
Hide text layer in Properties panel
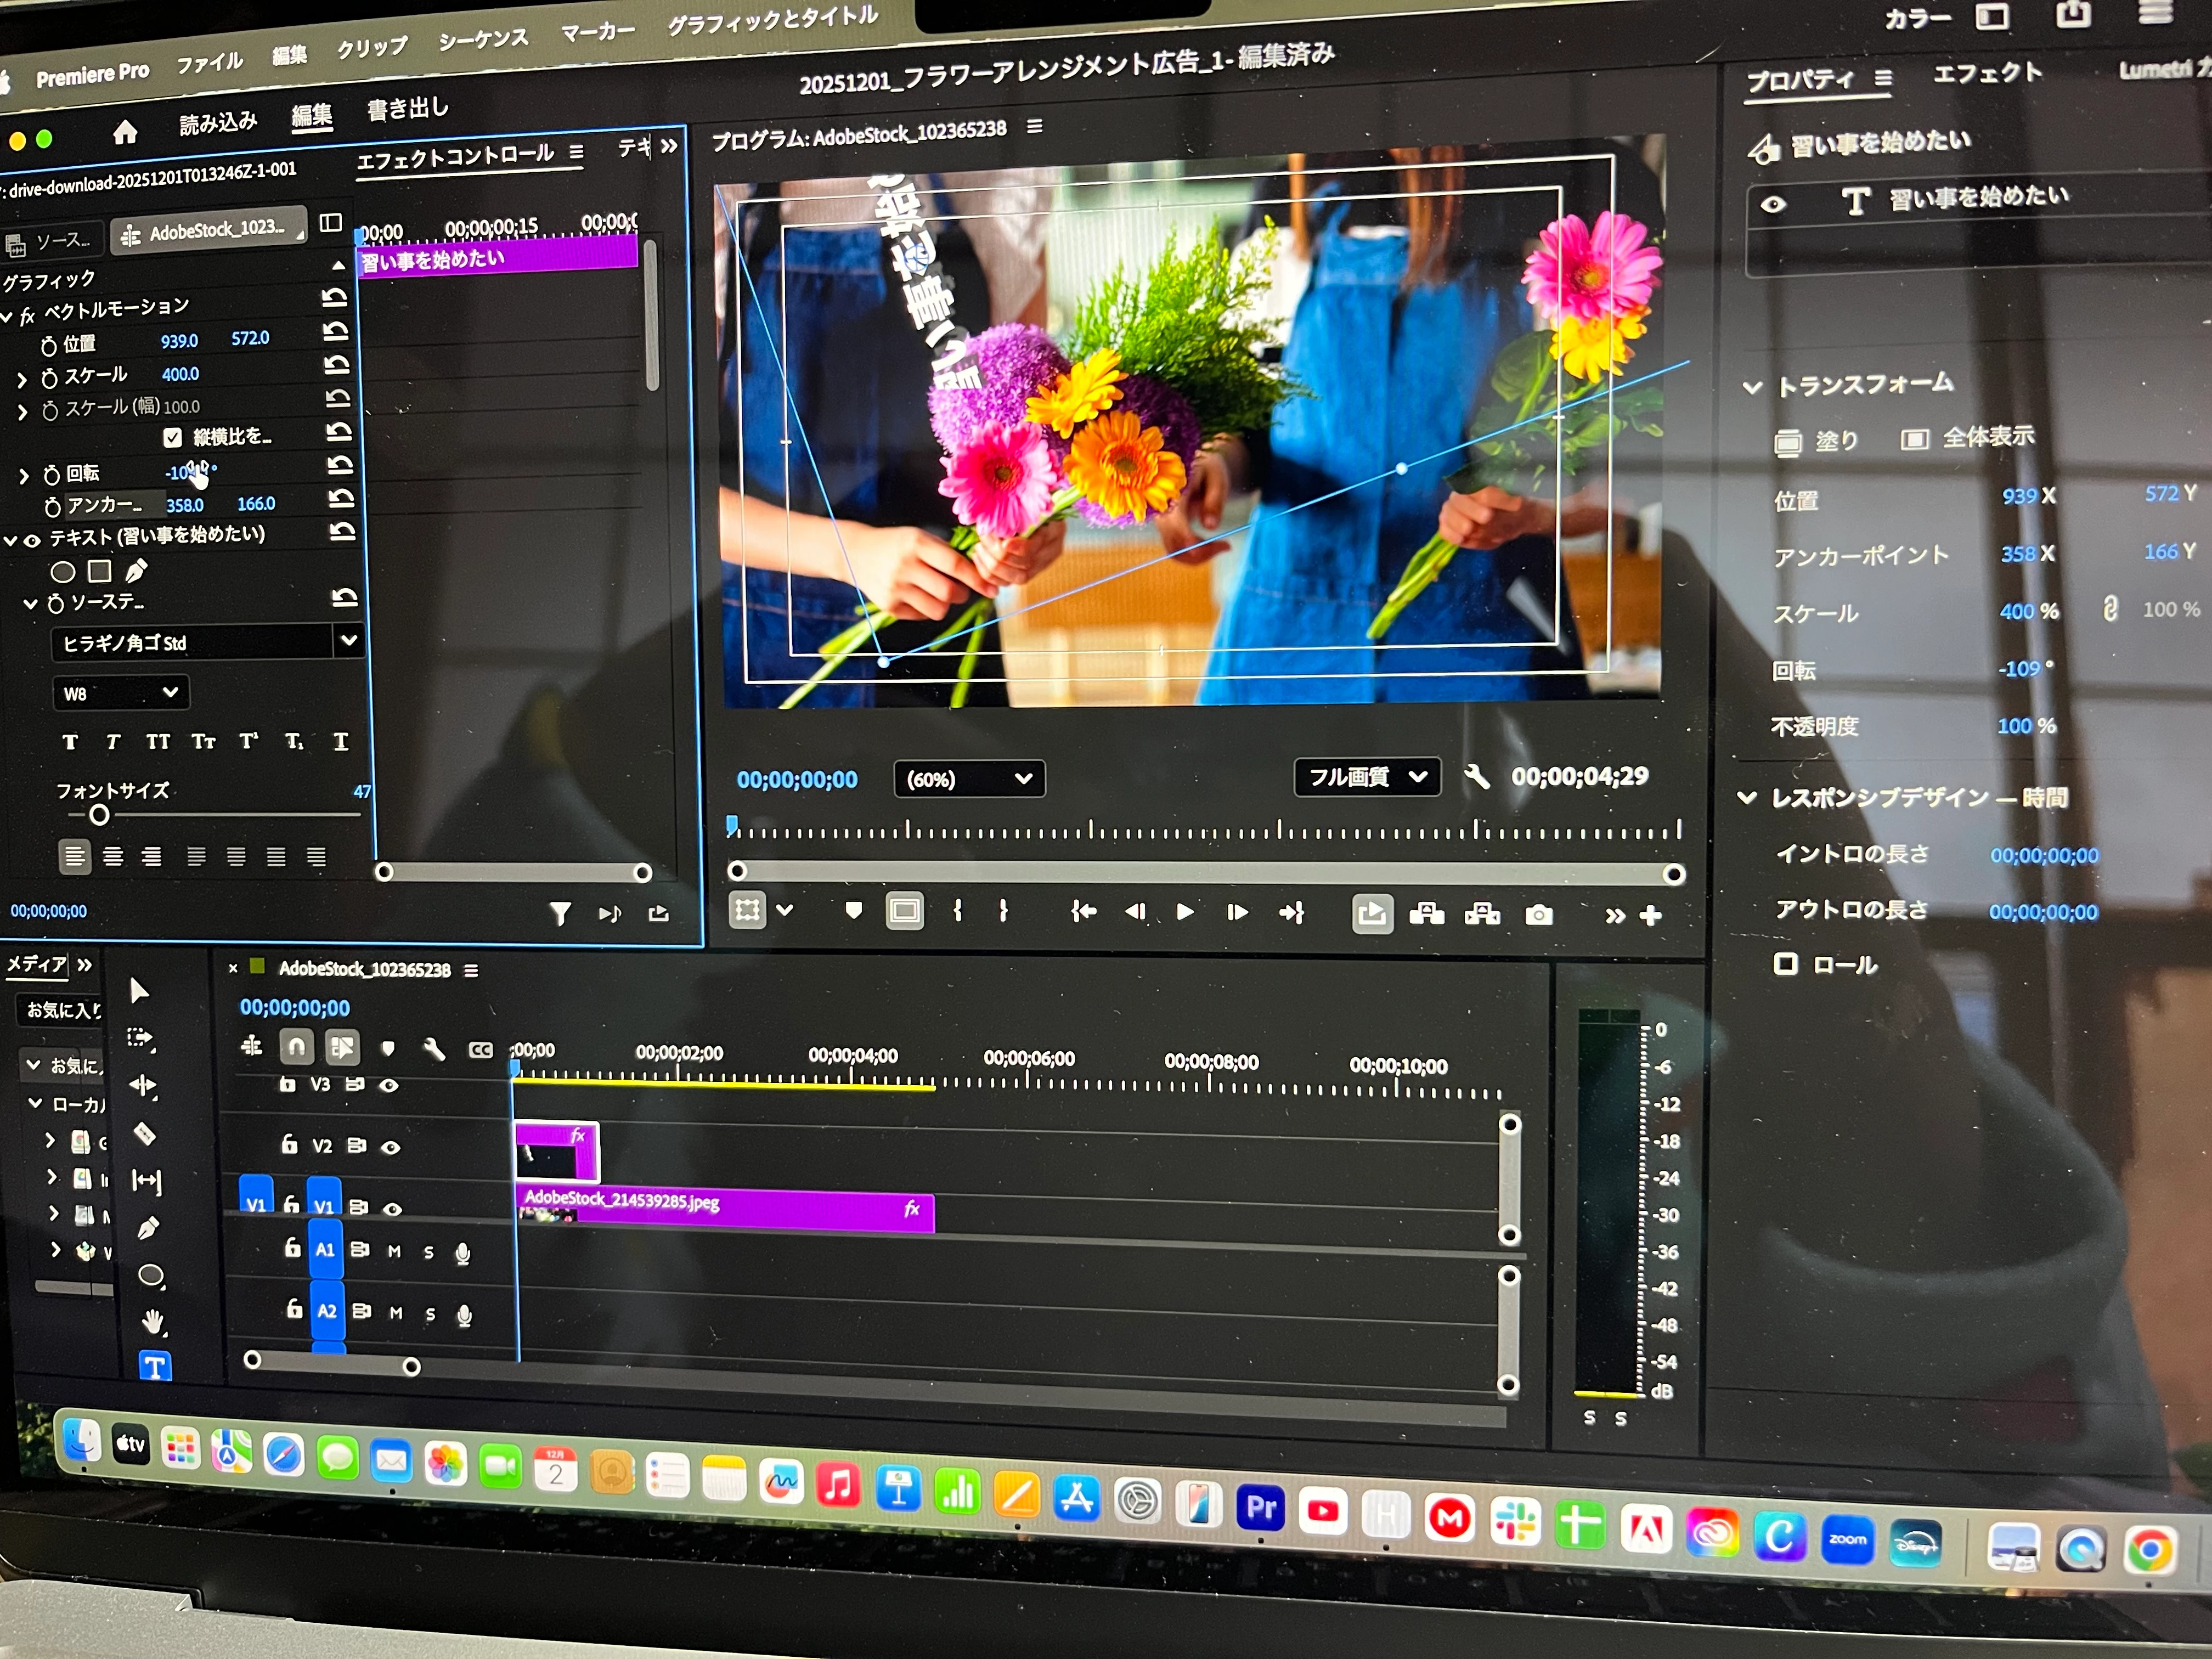pyautogui.click(x=1773, y=205)
